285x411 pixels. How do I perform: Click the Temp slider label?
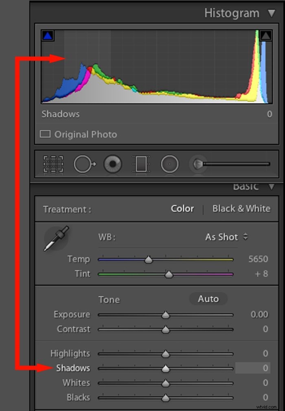point(79,259)
